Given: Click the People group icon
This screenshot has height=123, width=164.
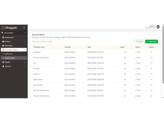Looking at the screenshot, I should click(x=3, y=62).
